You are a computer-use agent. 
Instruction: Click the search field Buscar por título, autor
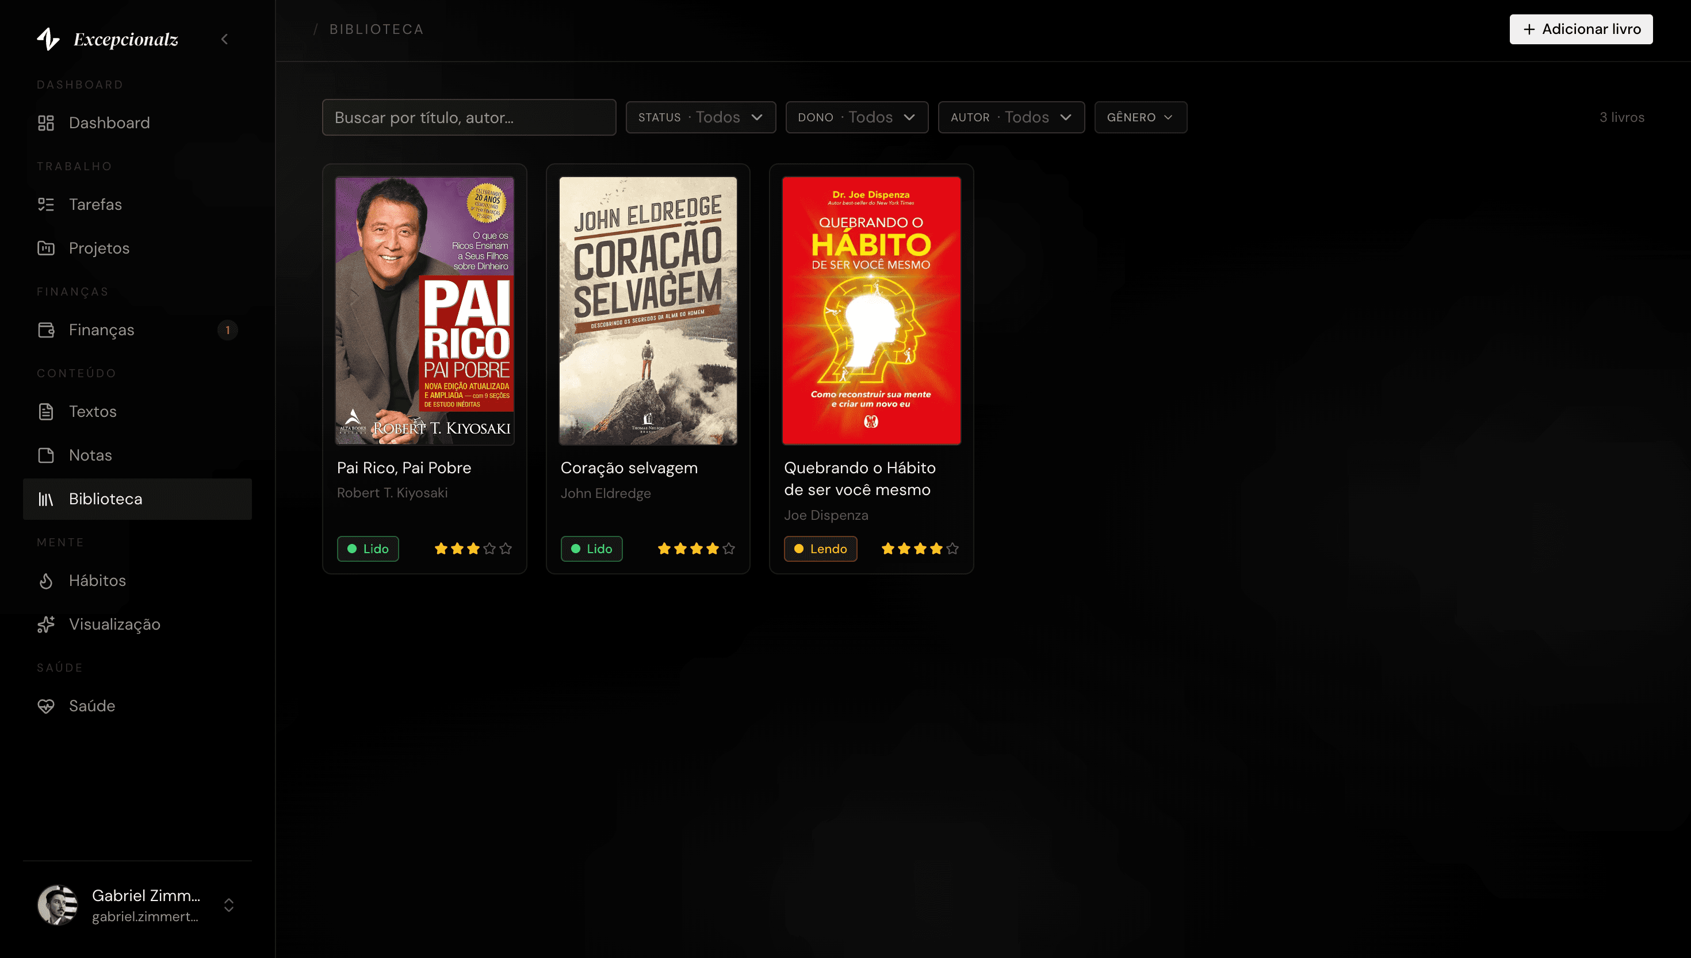coord(469,117)
